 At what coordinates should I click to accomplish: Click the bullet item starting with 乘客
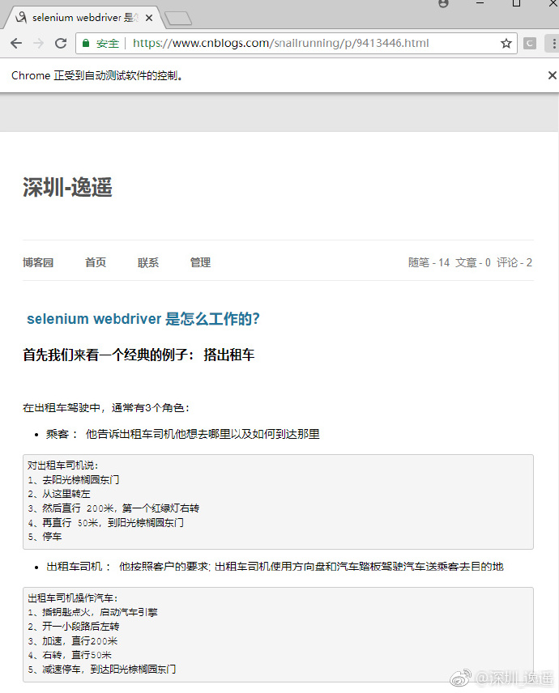(182, 434)
